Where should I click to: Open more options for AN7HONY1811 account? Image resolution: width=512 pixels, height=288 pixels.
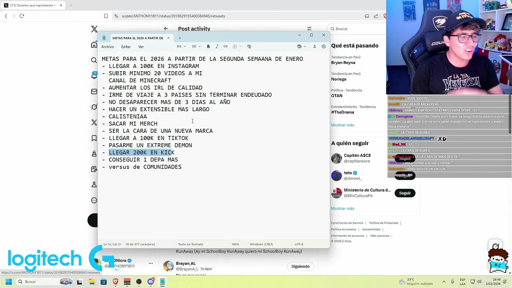click(151, 263)
